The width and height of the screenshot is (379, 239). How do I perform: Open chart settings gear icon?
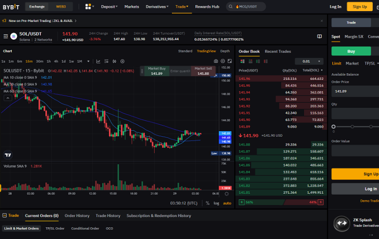click(x=222, y=61)
